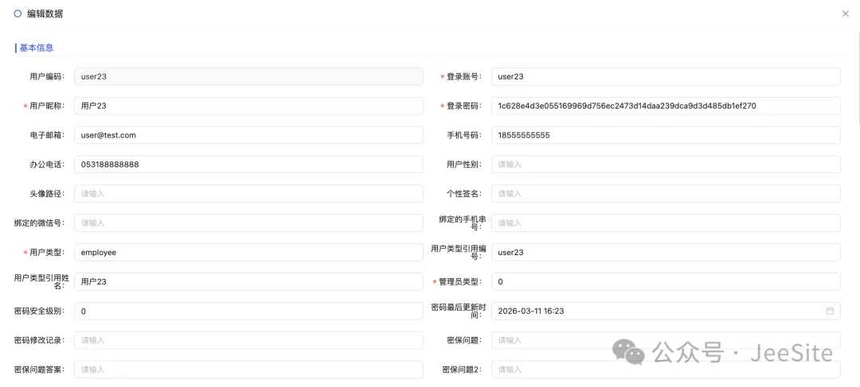860x387 pixels.
Task: Click the 用户类型引用编号 field
Action: [665, 252]
